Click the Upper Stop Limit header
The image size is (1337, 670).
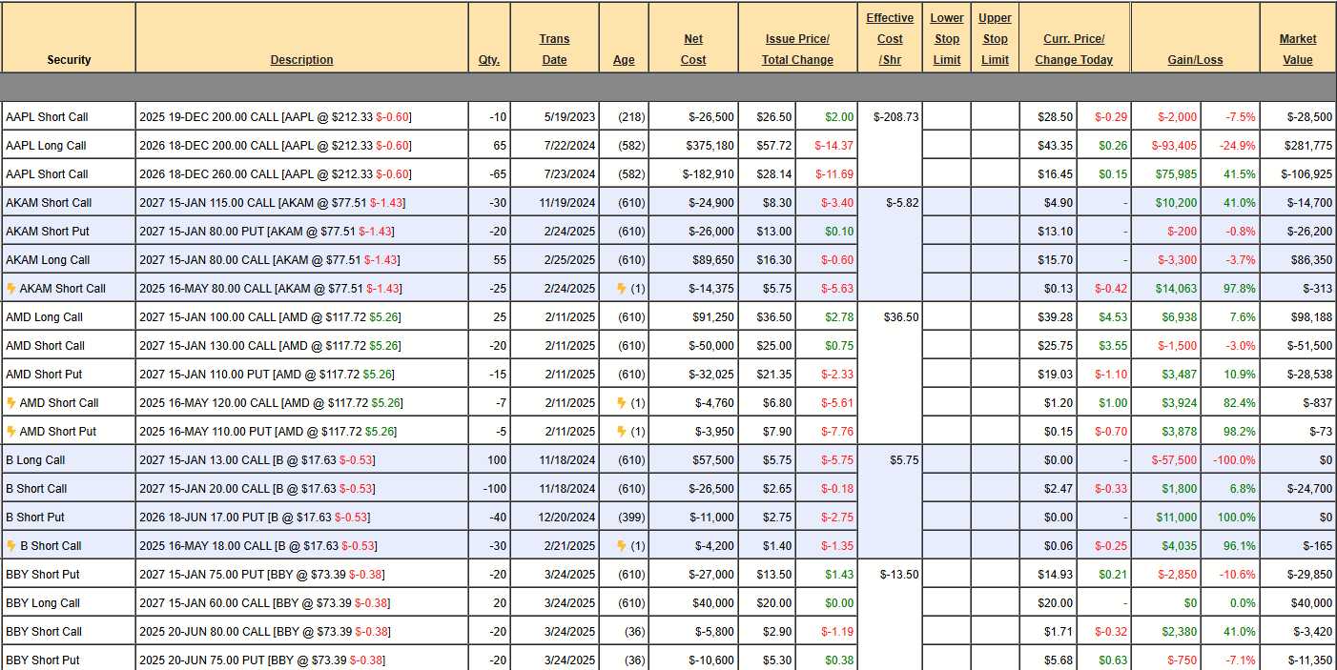(x=995, y=38)
